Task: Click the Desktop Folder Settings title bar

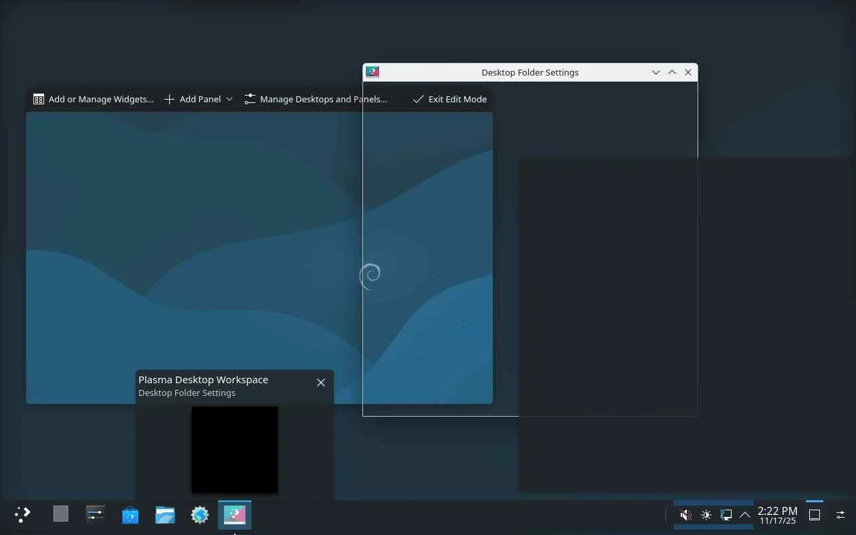Action: (x=530, y=72)
